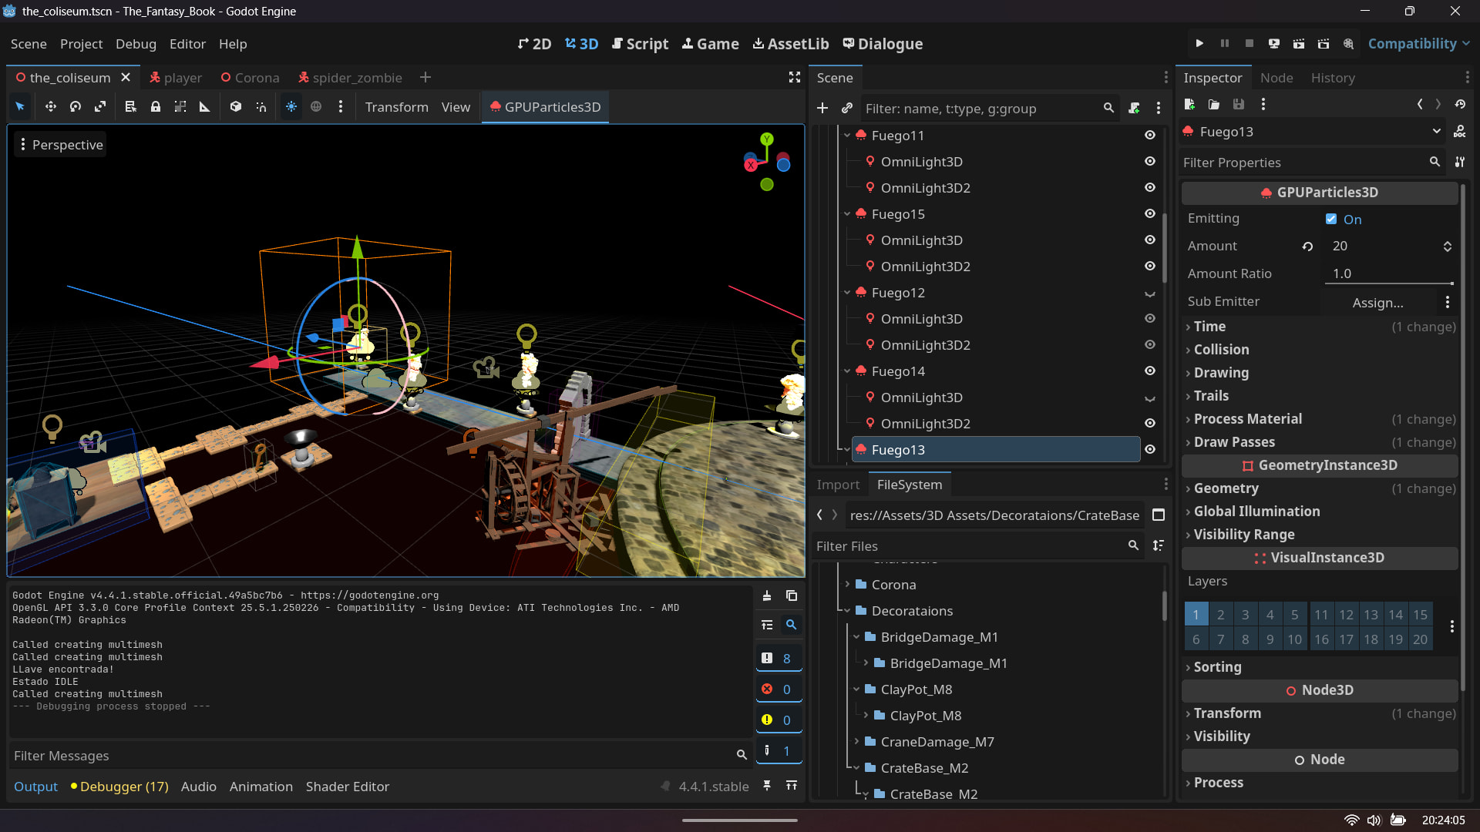
Task: Select the Rotate mode tool
Action: click(x=76, y=107)
